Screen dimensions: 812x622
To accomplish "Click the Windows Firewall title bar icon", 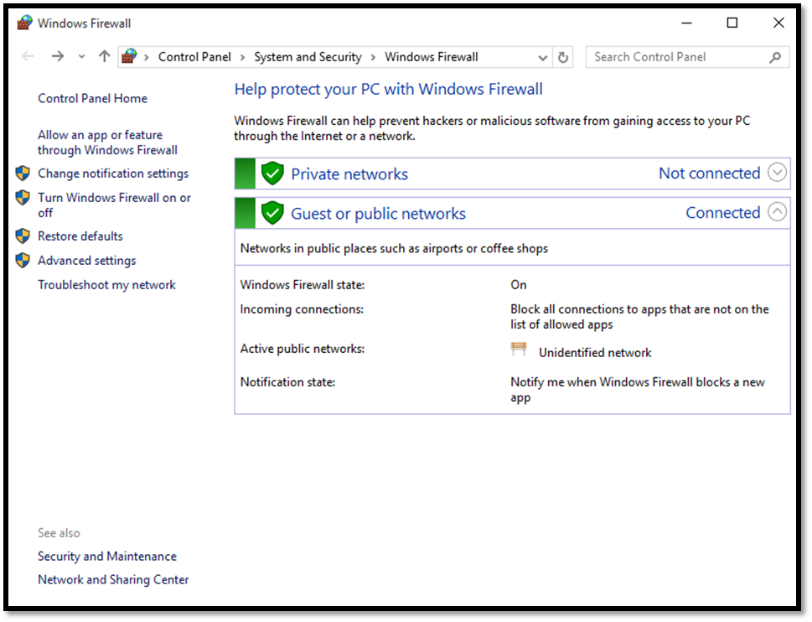I will pyautogui.click(x=24, y=23).
